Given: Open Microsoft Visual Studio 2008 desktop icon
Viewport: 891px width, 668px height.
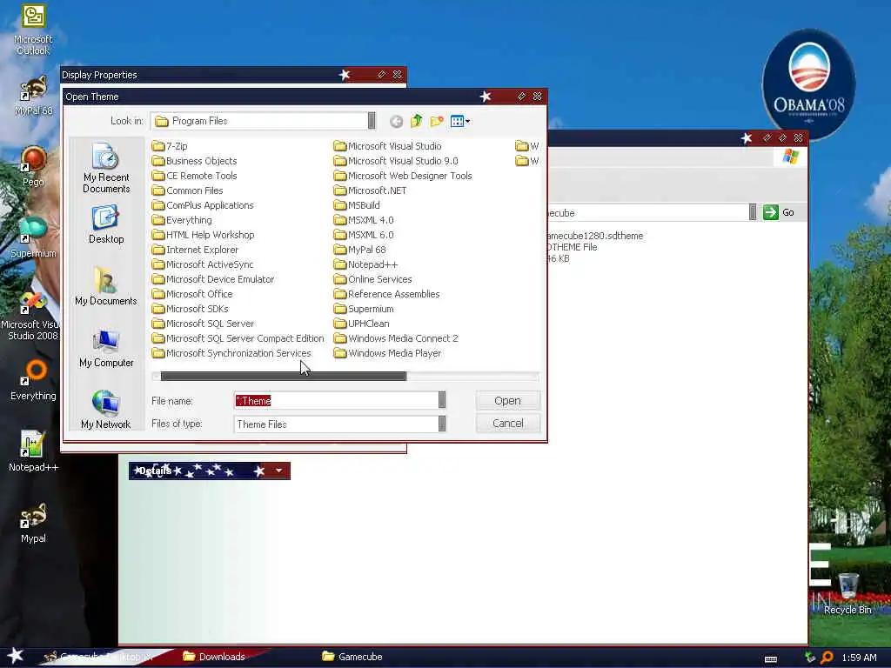Looking at the screenshot, I should pyautogui.click(x=32, y=315).
